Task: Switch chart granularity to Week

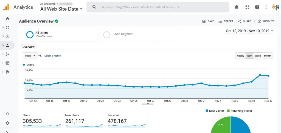Action: pyautogui.click(x=258, y=56)
